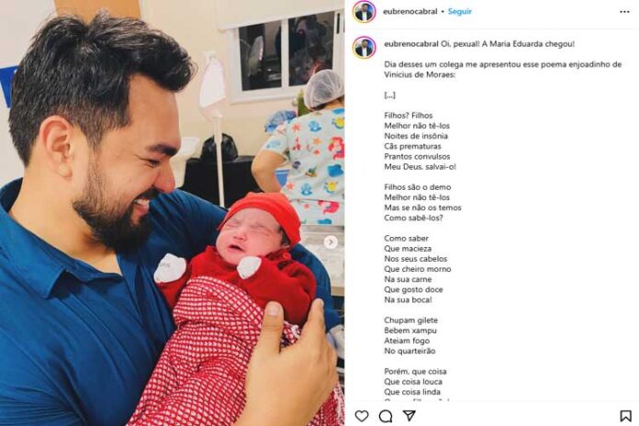
Task: Click the "[...]" ellipsis in the caption
Action: coord(389,95)
